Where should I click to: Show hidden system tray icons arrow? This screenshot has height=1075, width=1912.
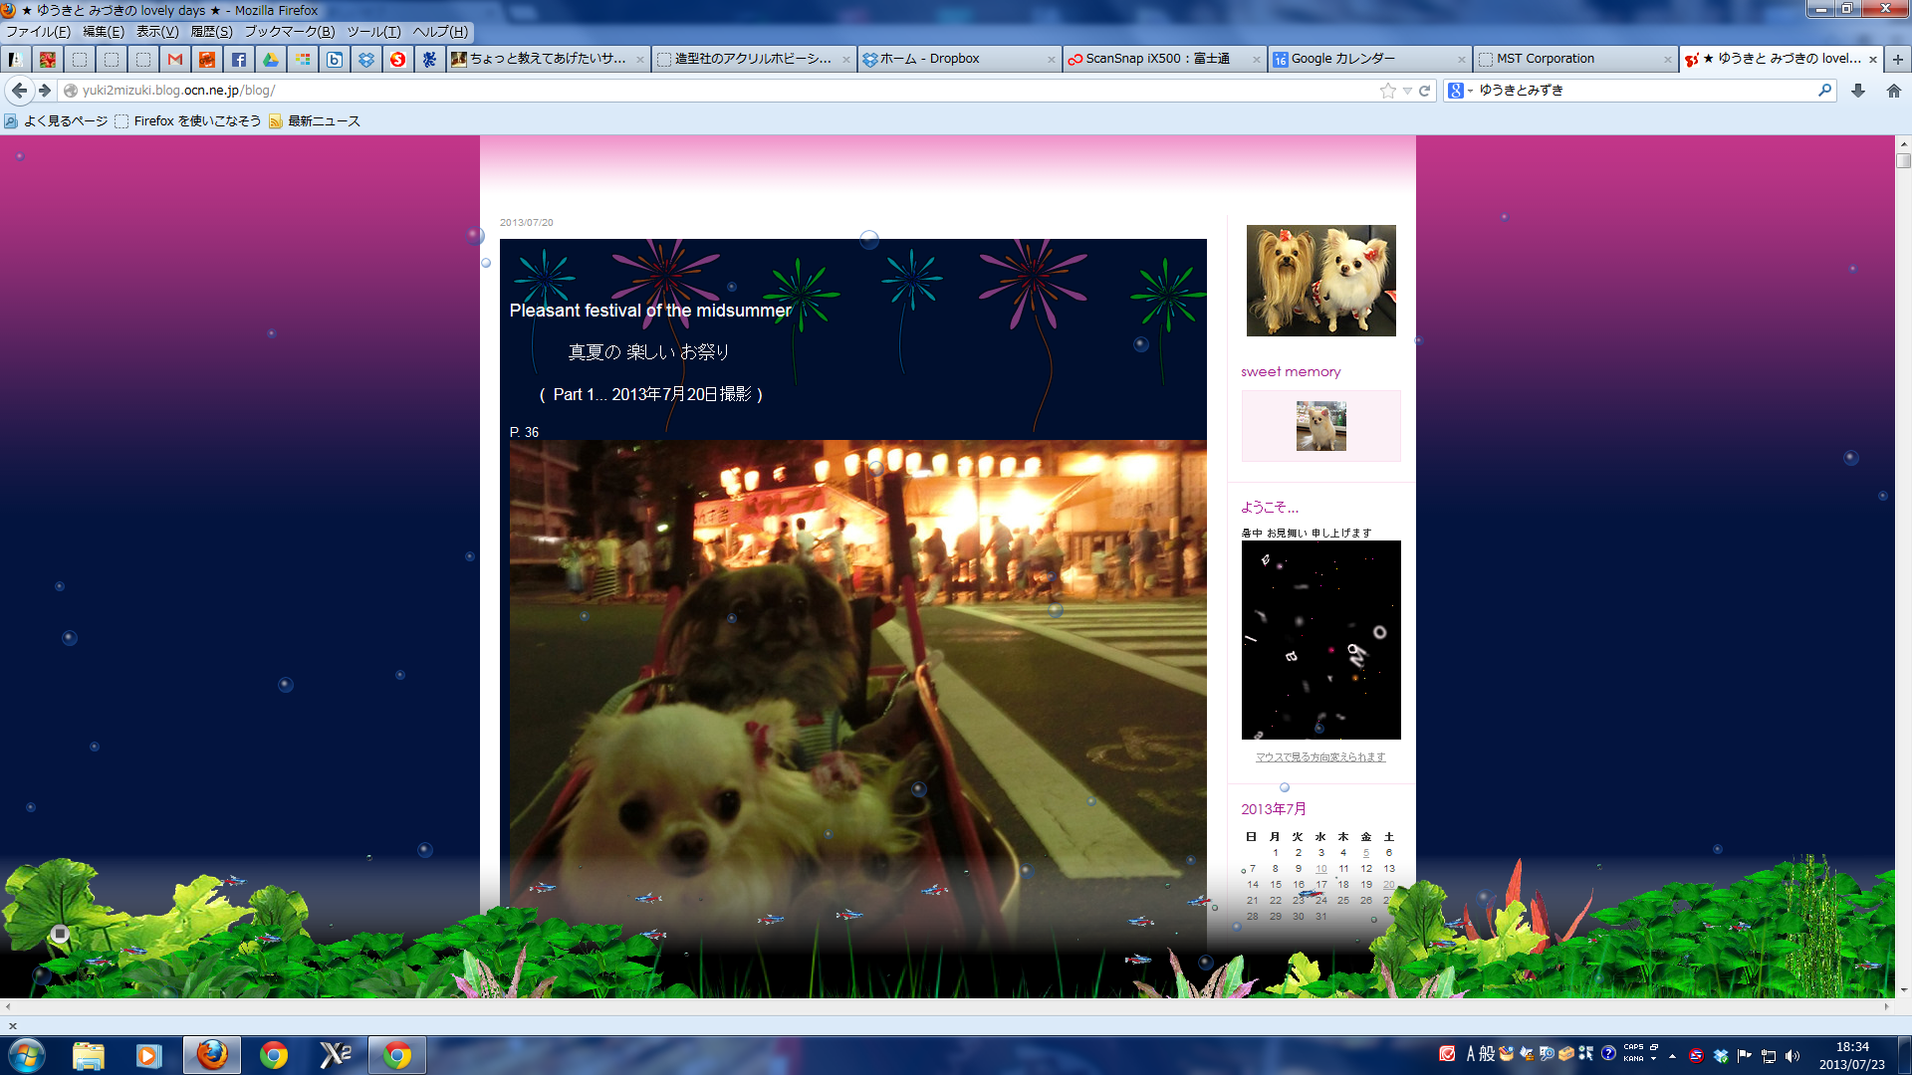coord(1672,1056)
